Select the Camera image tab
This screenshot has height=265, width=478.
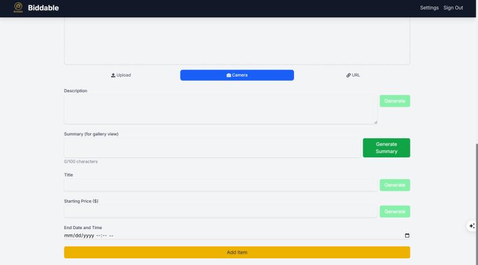[237, 75]
